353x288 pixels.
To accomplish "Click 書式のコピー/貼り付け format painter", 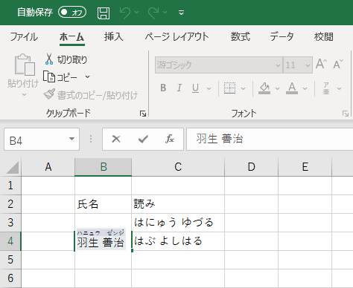I will pyautogui.click(x=91, y=95).
